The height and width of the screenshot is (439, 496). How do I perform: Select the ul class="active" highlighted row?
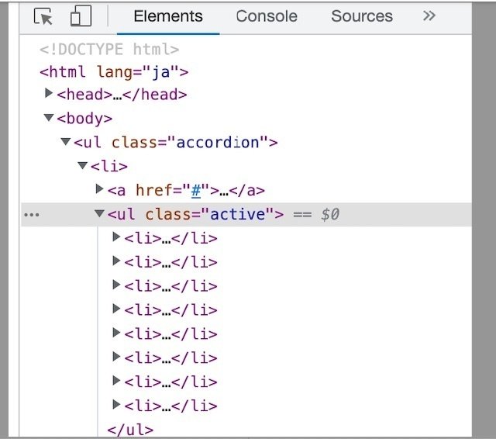tap(246, 215)
